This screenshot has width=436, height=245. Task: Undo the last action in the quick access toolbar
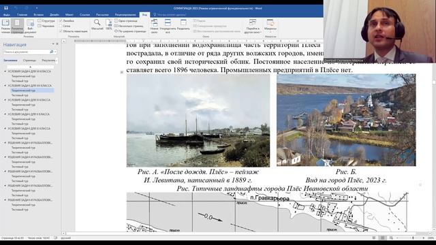(16, 8)
